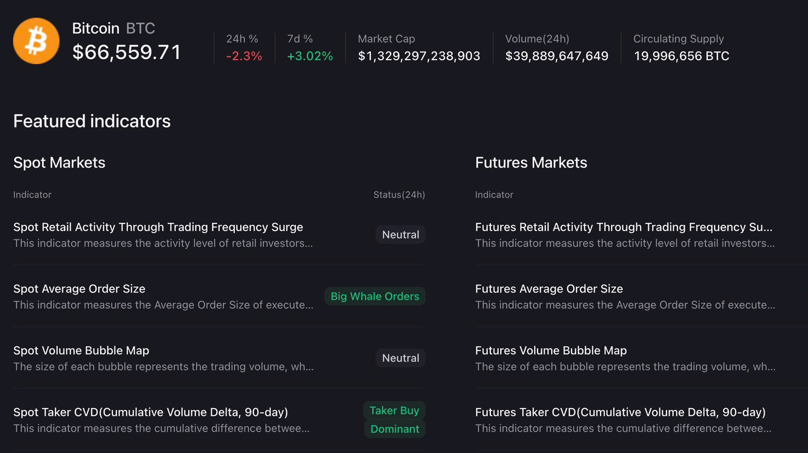Open the Spot Average Order Size indicator

point(79,289)
